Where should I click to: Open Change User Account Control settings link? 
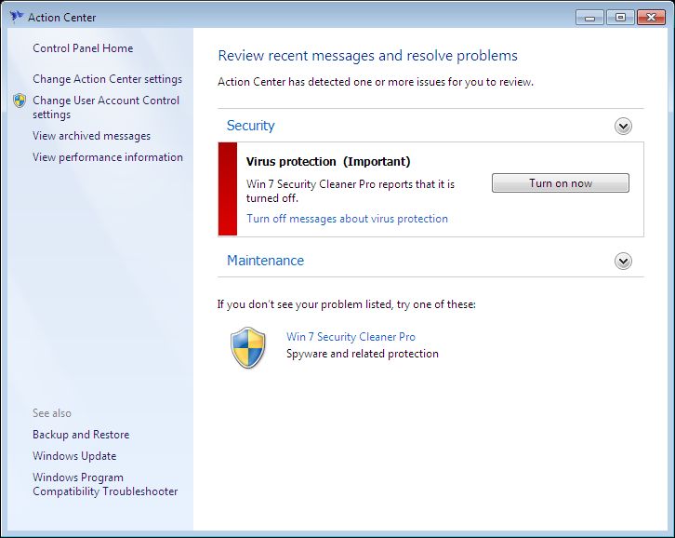[106, 107]
